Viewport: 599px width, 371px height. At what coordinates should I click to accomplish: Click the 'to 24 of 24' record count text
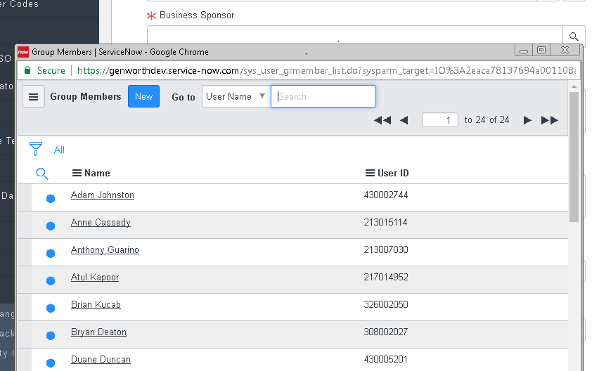tap(487, 120)
